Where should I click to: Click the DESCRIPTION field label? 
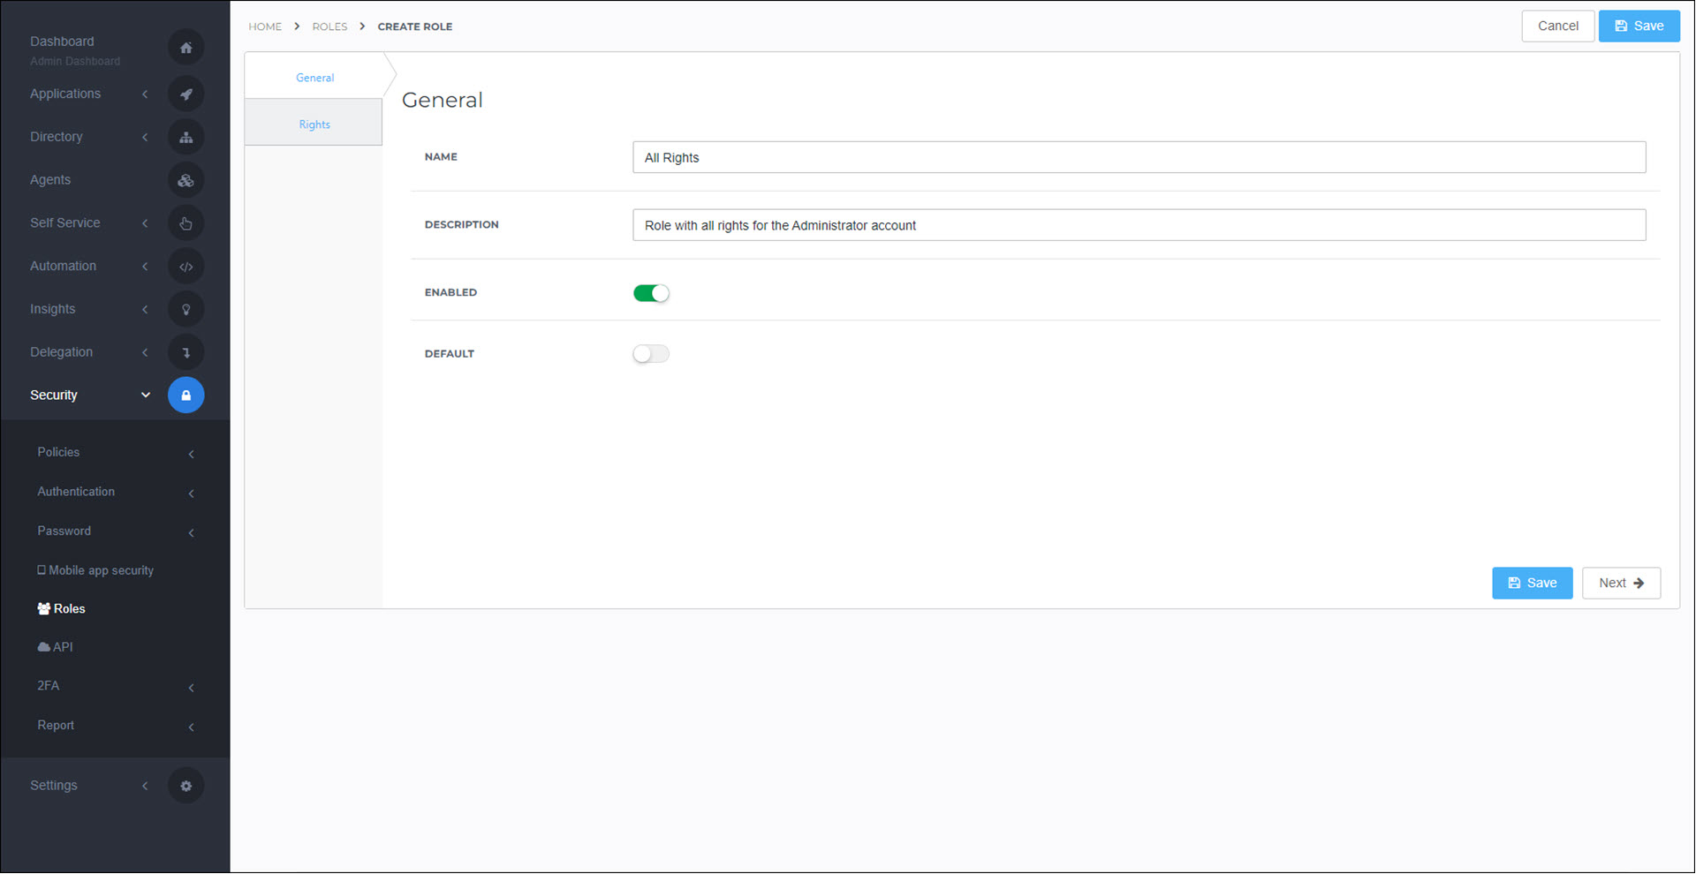pos(461,225)
